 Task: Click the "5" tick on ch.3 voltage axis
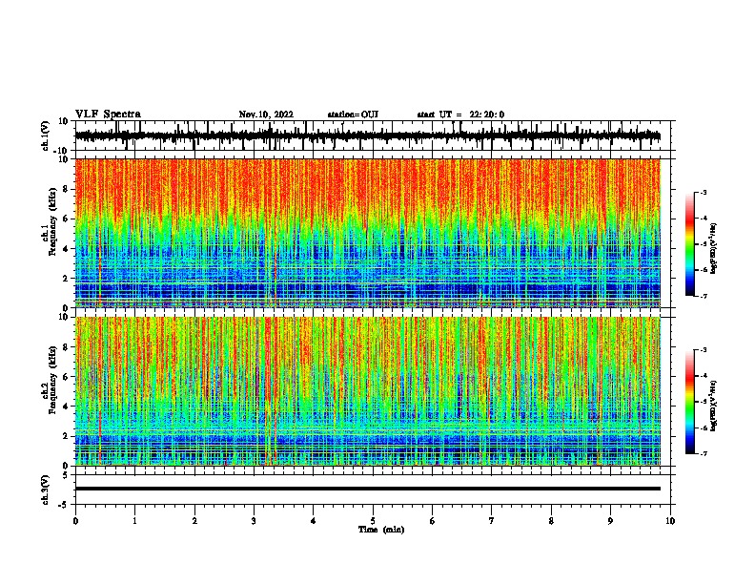coord(66,475)
